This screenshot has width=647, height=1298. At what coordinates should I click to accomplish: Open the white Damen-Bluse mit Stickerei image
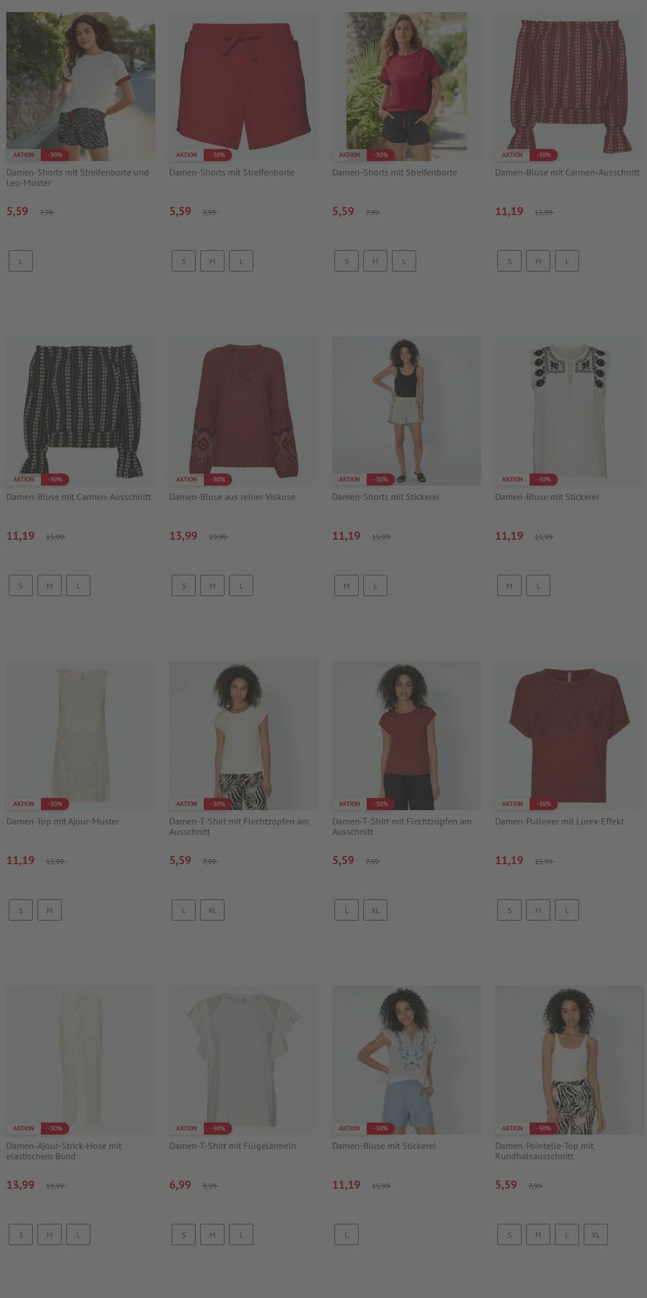pyautogui.click(x=569, y=411)
